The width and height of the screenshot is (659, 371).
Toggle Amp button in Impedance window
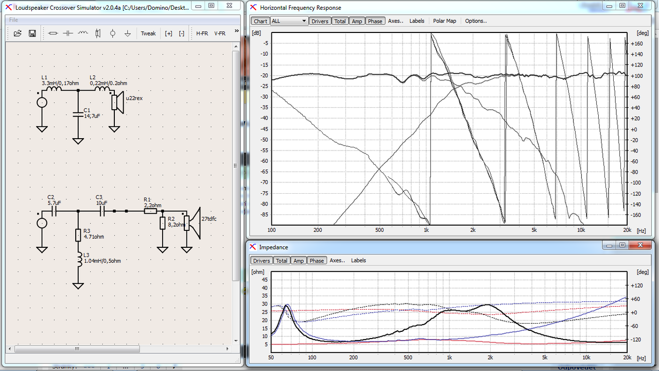tap(299, 261)
